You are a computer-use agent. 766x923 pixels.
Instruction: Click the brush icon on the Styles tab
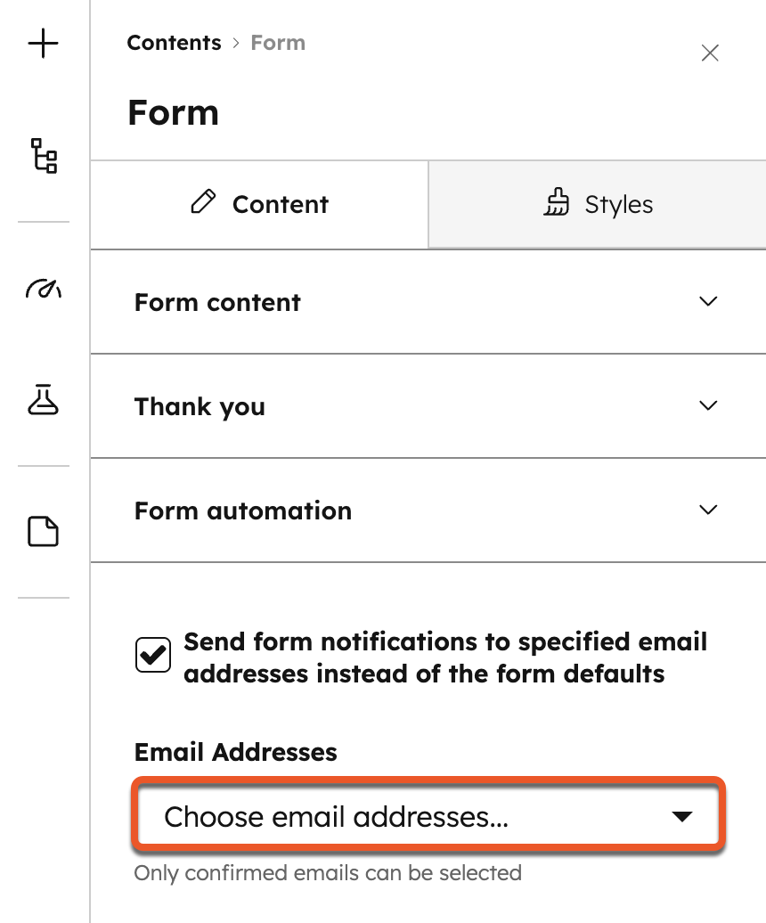(x=557, y=204)
